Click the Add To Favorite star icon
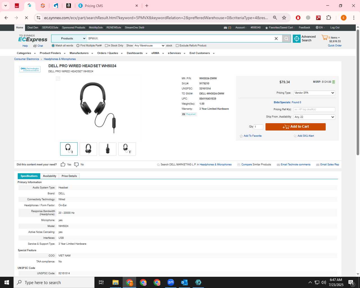This screenshot has width=360, height=288. click(241, 136)
